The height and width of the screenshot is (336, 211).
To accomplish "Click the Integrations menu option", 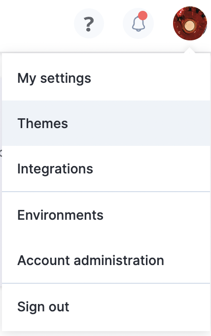I will tap(106, 169).
